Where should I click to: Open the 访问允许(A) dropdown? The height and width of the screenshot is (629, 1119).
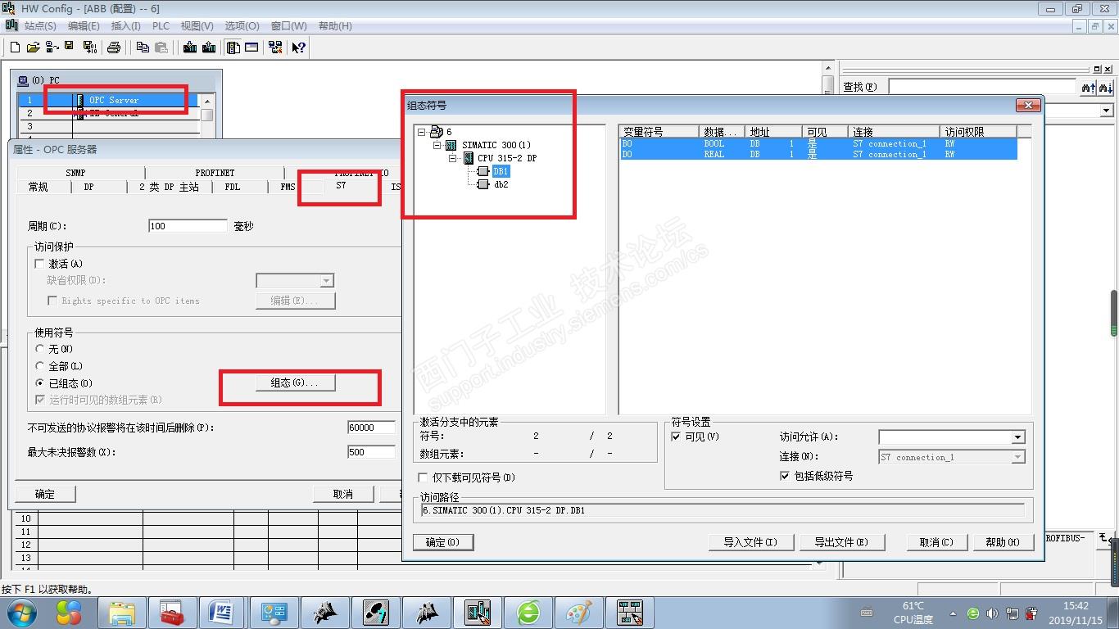tap(1017, 437)
